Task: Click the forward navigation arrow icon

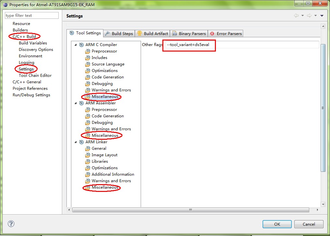Action: (x=309, y=15)
